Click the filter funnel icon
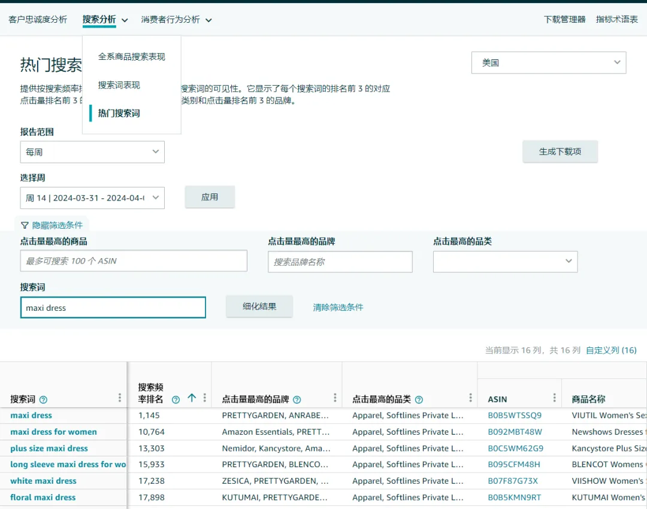The height and width of the screenshot is (509, 647). (25, 225)
